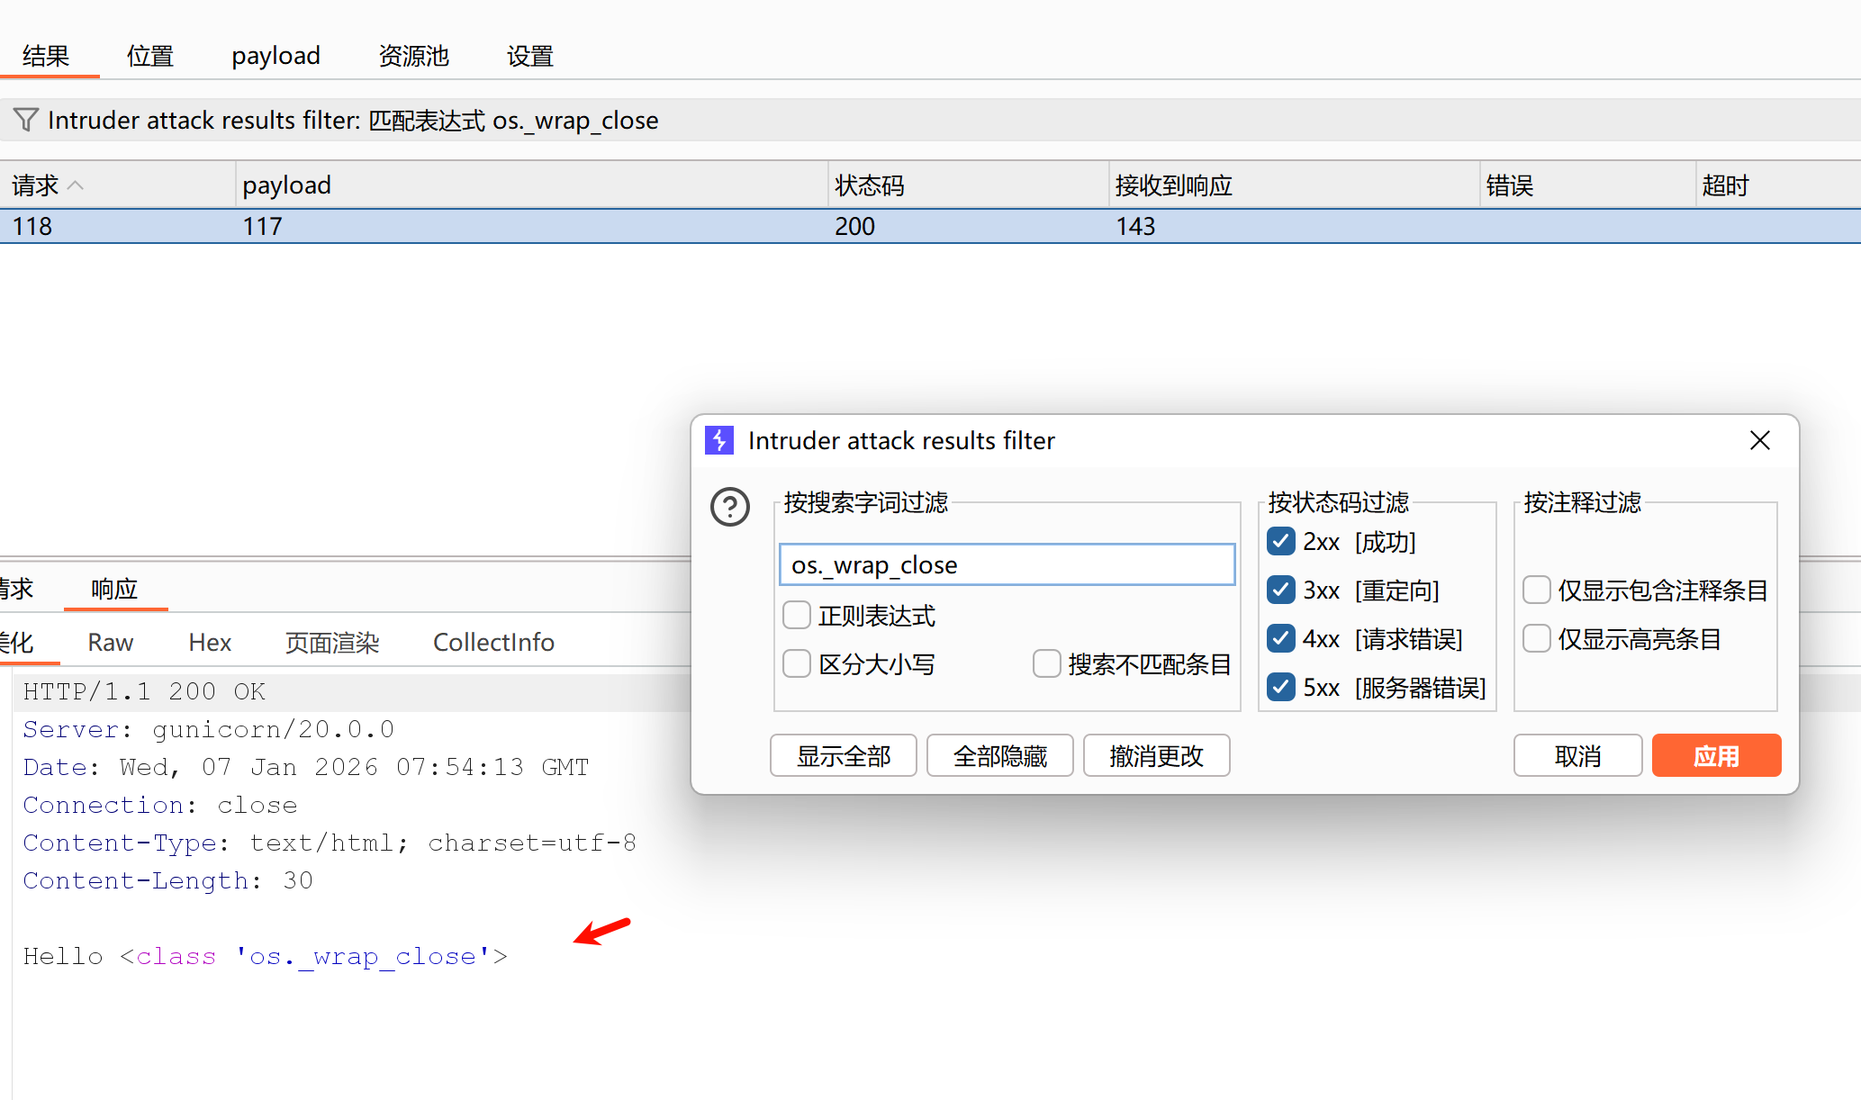Viewport: 1861px width, 1100px height.
Task: Switch to the payload tab
Action: [276, 56]
